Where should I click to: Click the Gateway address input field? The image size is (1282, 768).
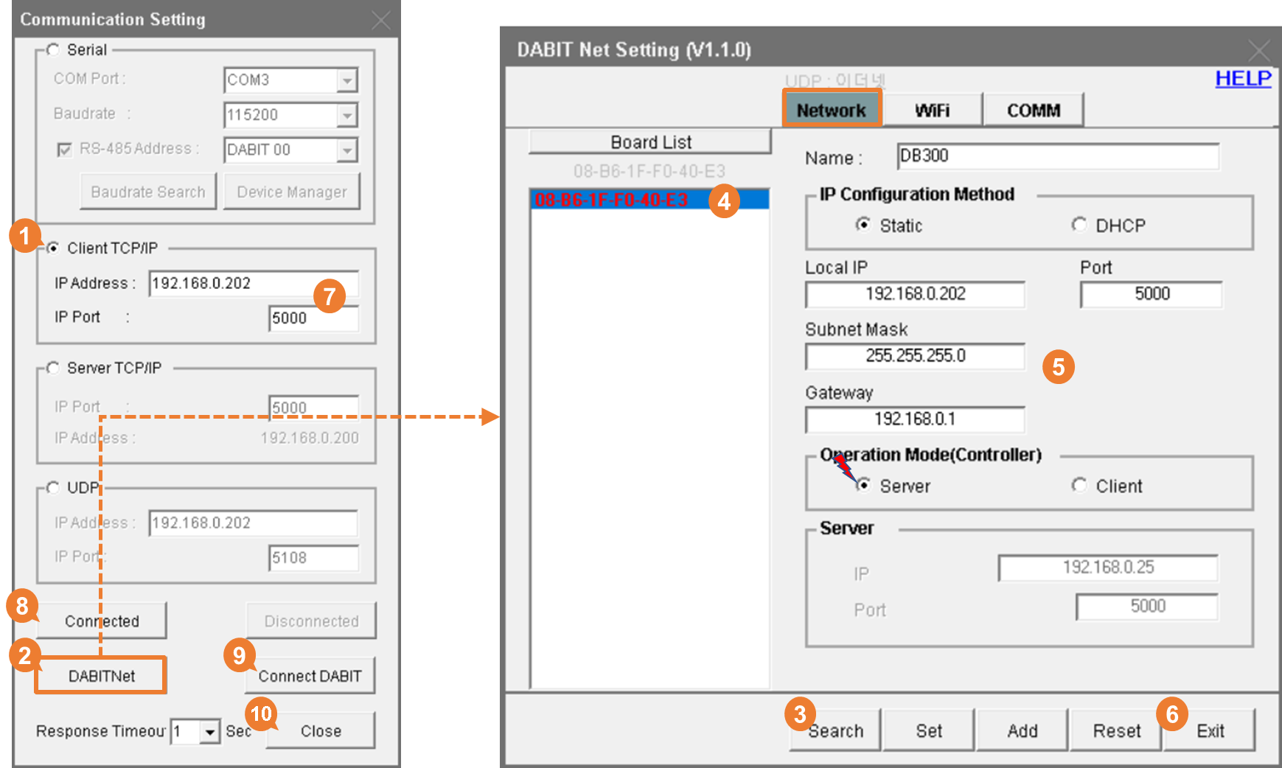(x=914, y=419)
